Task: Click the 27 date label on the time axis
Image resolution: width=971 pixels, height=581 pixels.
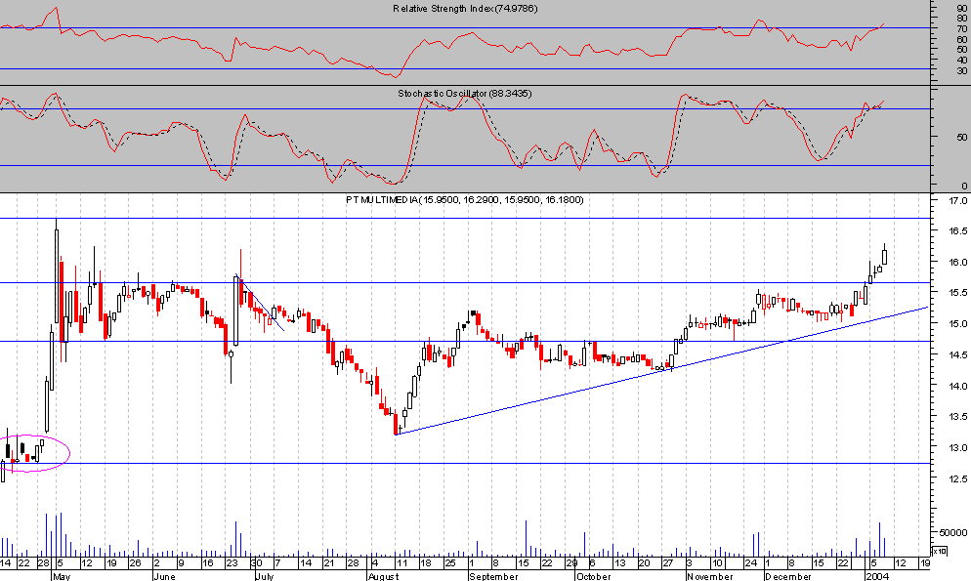Action: click(x=667, y=563)
